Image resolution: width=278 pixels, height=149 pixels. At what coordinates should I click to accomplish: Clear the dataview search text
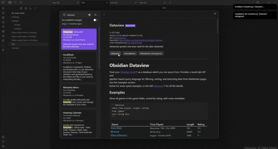pos(89,15)
